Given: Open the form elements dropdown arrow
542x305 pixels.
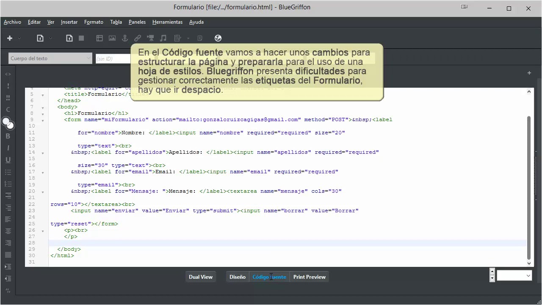Looking at the screenshot, I should click(x=188, y=38).
